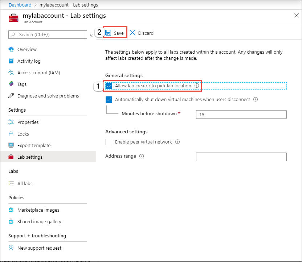Screen dimensions: 302x262
Task: Toggle Allow lab creator to pick lab location
Action: click(109, 86)
